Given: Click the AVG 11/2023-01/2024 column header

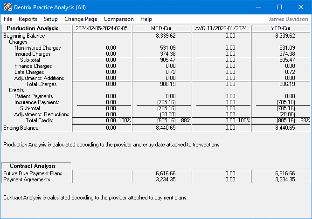Looking at the screenshot, I should [x=222, y=28].
